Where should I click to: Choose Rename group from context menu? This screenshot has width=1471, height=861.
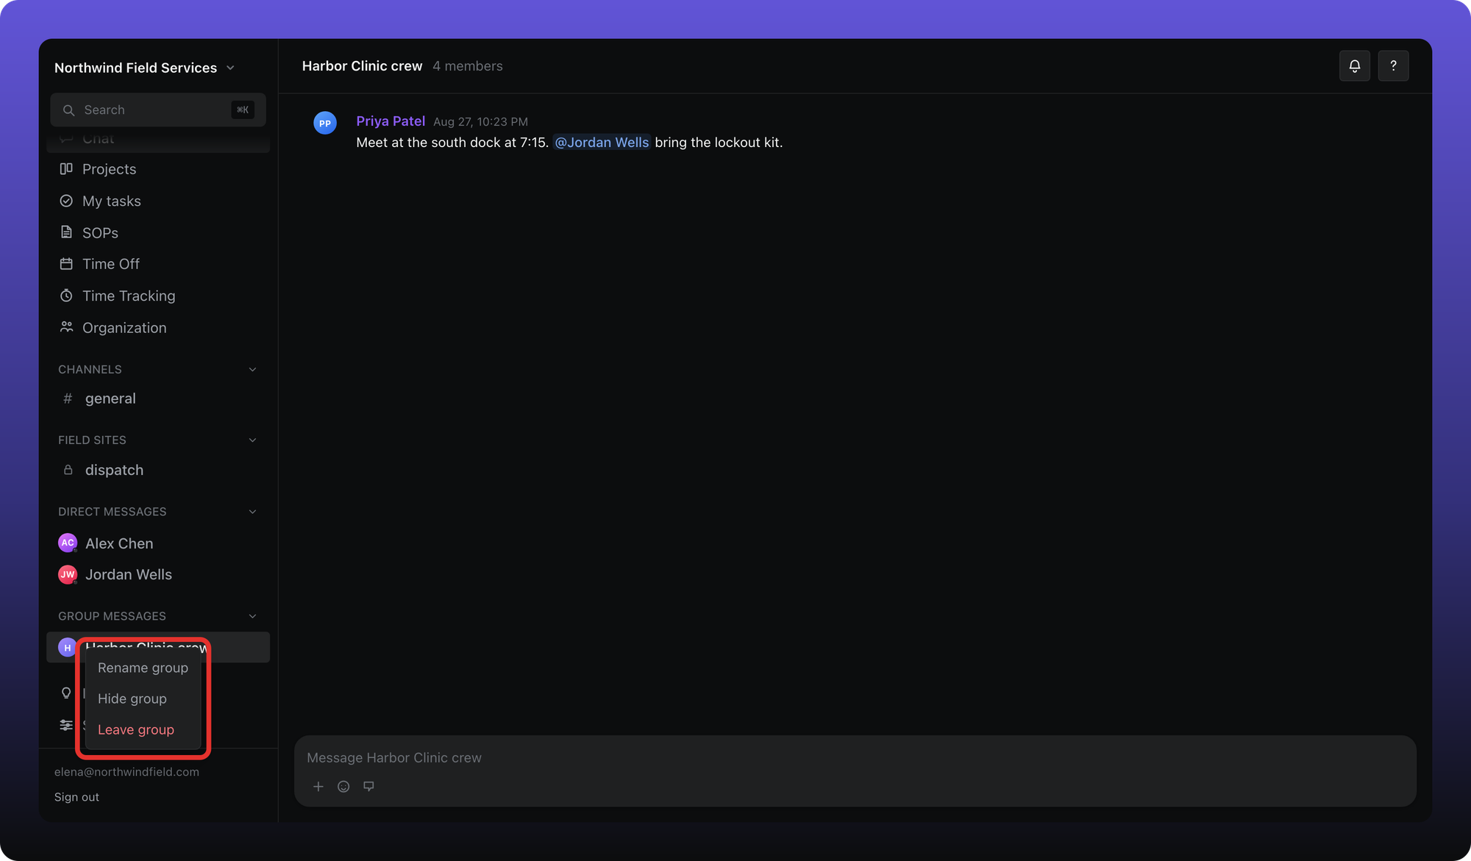143,668
